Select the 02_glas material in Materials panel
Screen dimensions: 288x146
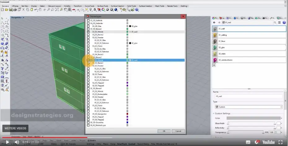(249, 47)
